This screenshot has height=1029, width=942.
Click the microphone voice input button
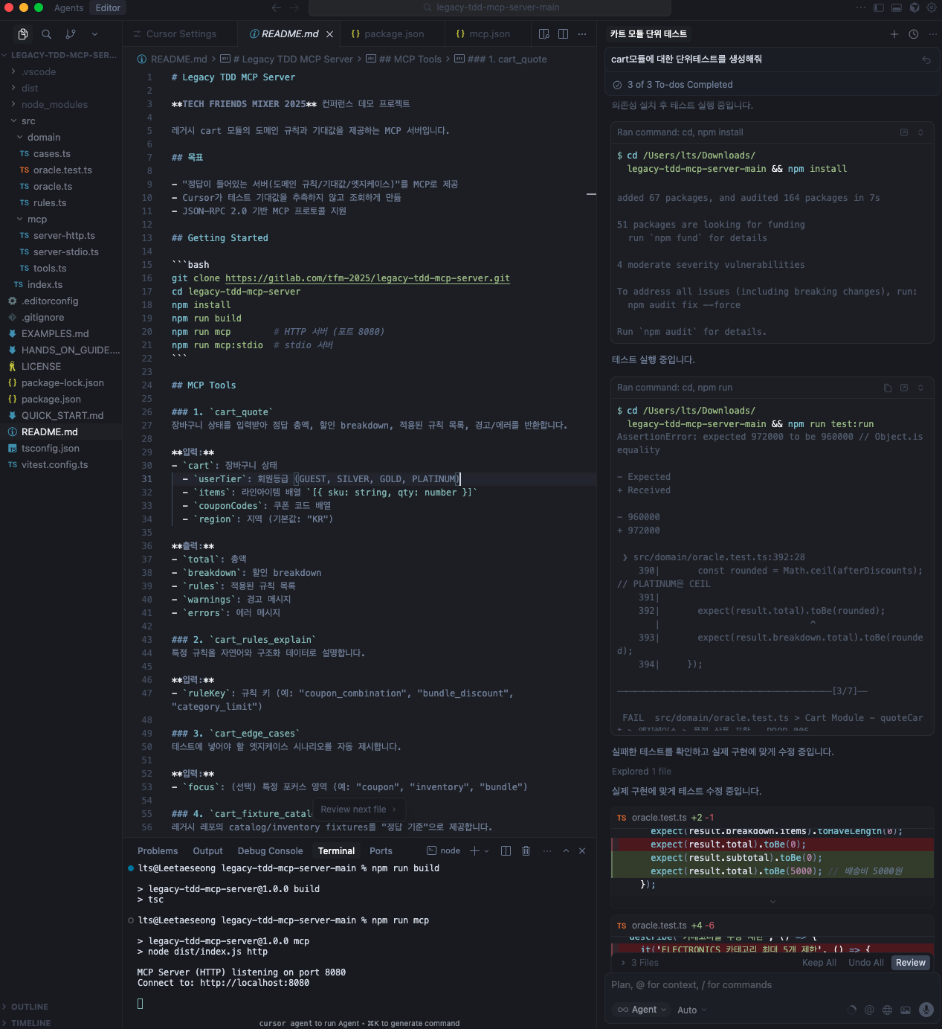[926, 1010]
